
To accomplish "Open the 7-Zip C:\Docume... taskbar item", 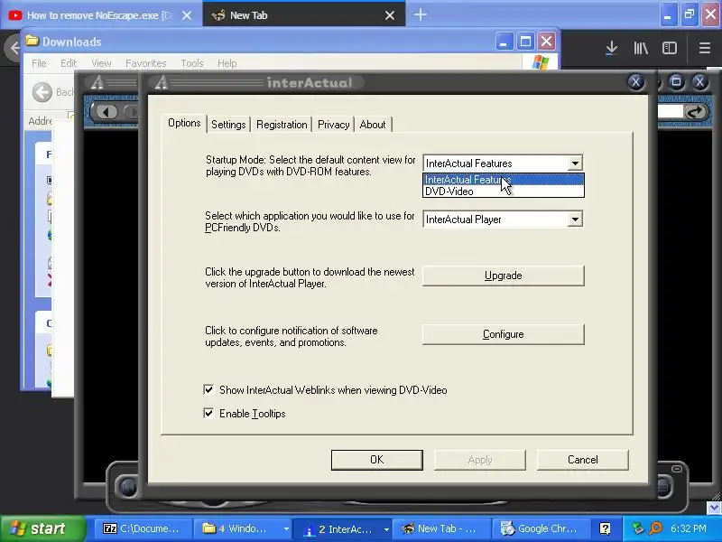I will (143, 528).
